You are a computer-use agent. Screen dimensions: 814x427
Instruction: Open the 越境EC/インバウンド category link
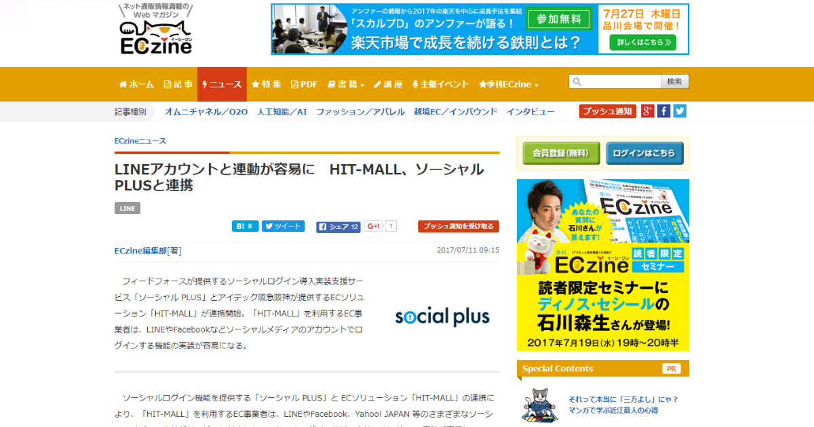pyautogui.click(x=455, y=112)
